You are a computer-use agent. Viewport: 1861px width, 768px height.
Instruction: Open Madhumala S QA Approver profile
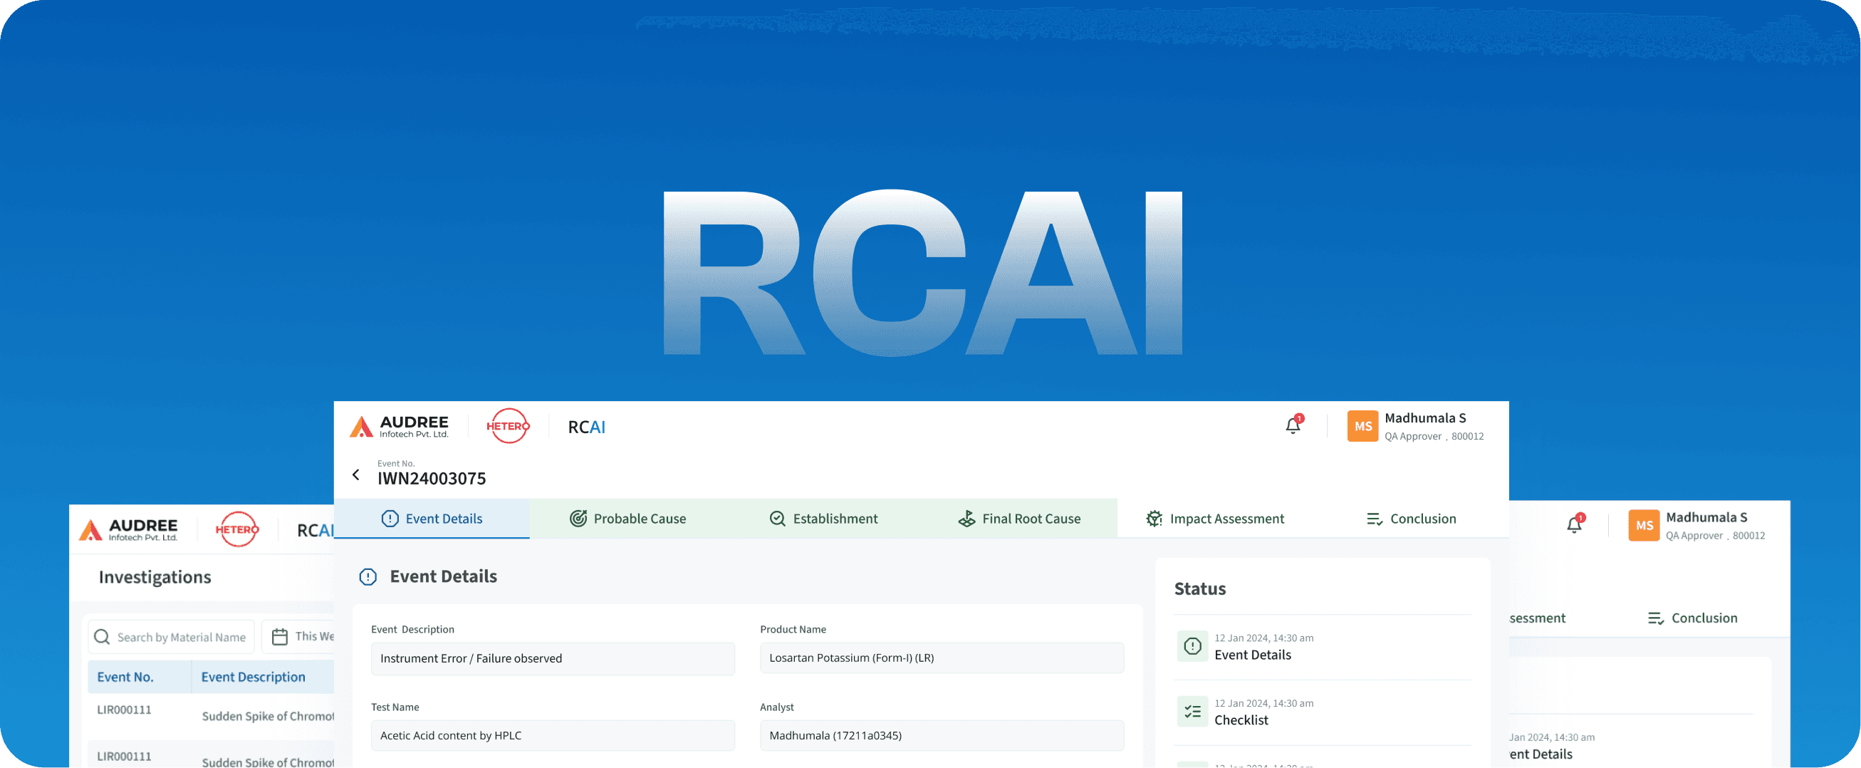[1423, 426]
